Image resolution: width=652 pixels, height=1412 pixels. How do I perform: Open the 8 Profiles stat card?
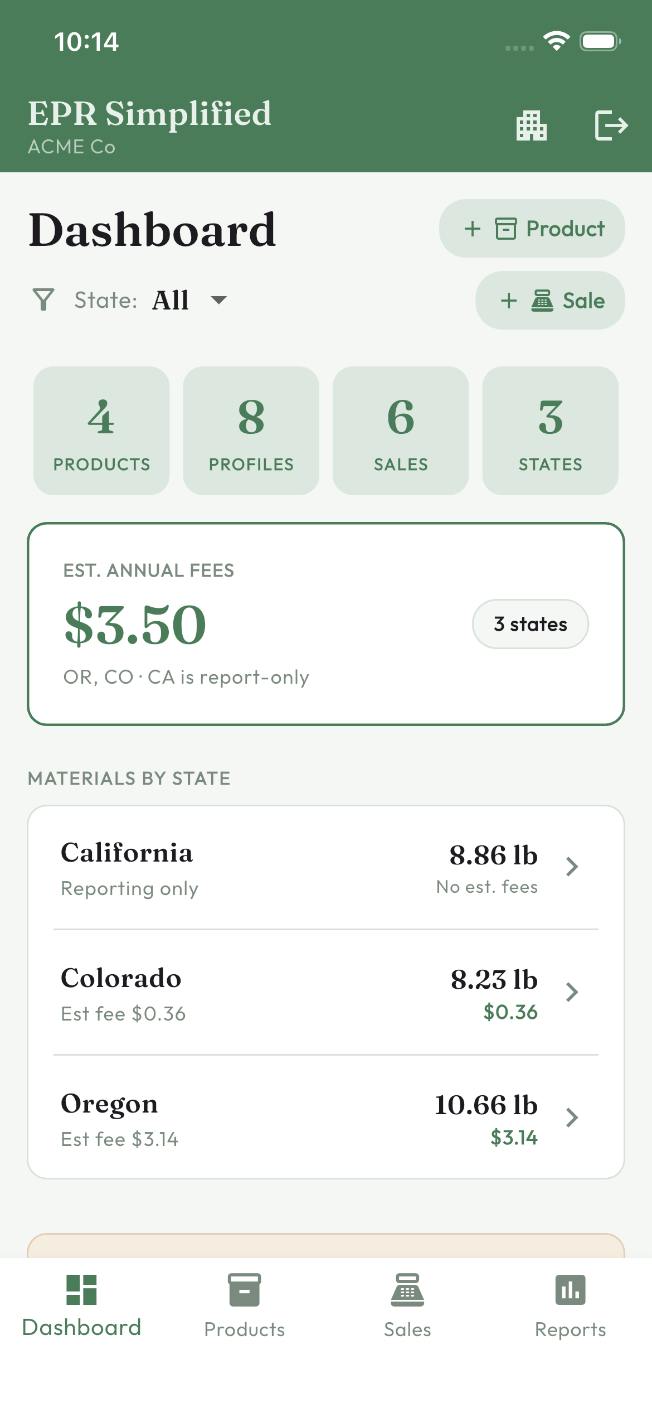pos(251,431)
